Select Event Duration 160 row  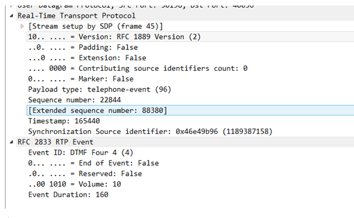190,194
